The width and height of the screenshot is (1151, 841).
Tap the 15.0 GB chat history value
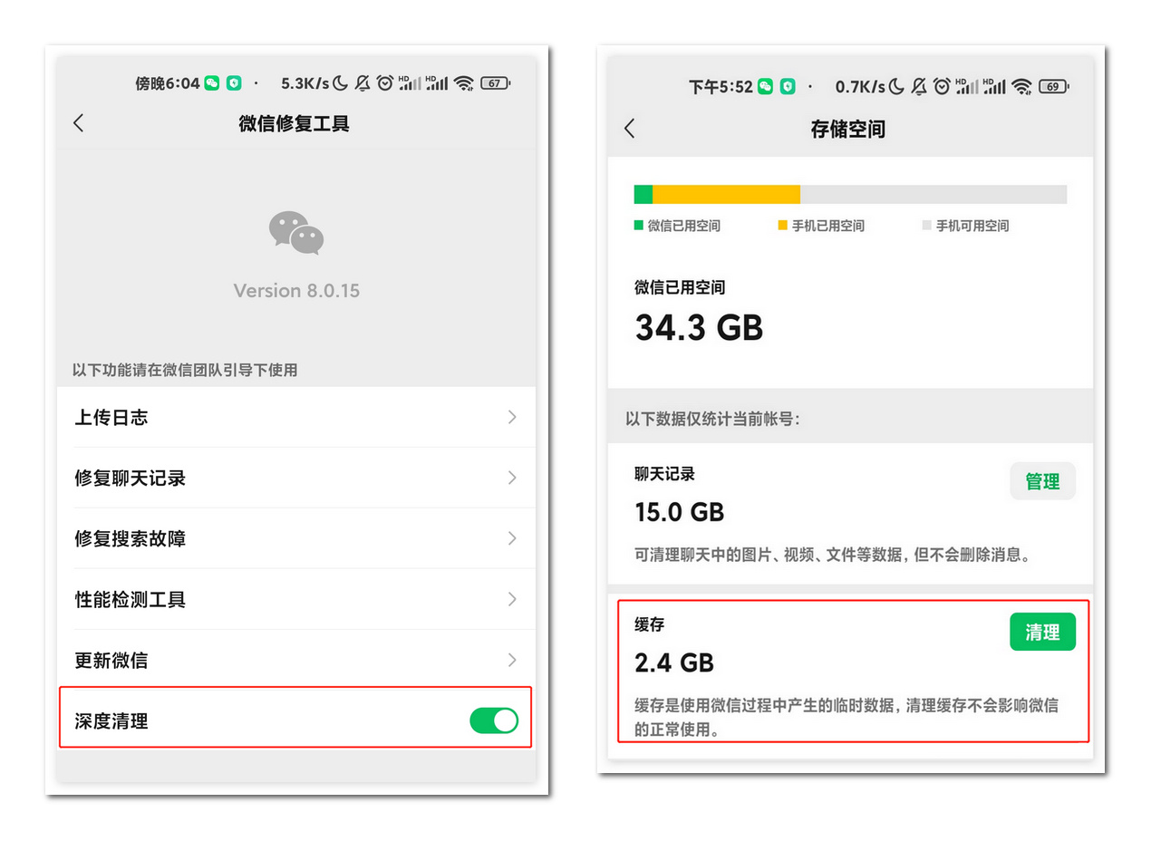680,512
